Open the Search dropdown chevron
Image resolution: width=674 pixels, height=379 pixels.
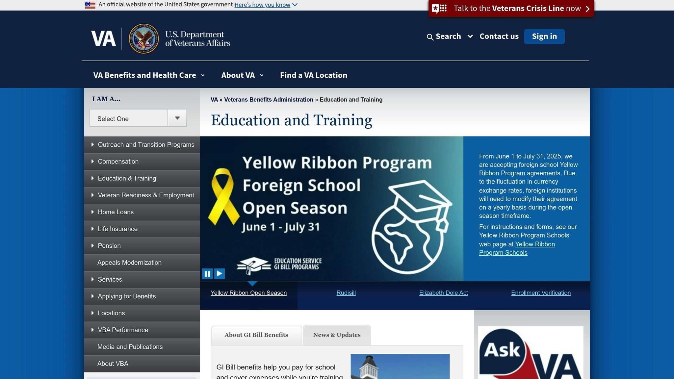click(x=470, y=36)
